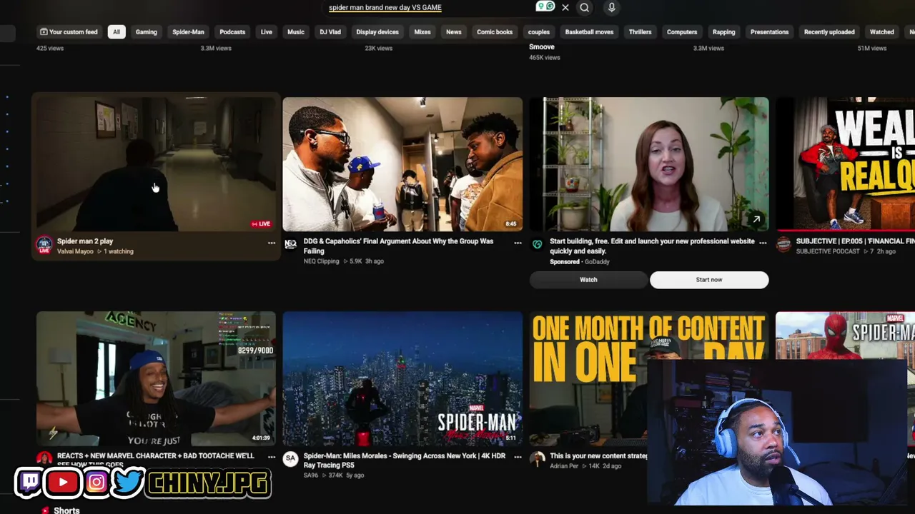Open the Start building, free GoDaddy ad headline

coord(652,246)
